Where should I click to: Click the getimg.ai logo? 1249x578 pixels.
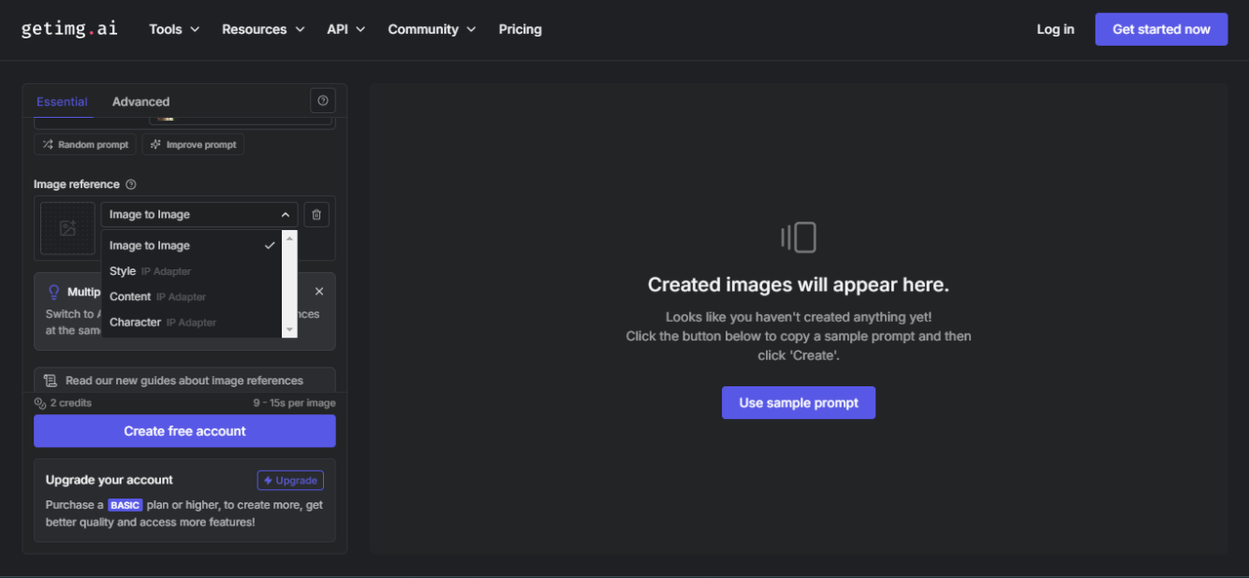69,28
